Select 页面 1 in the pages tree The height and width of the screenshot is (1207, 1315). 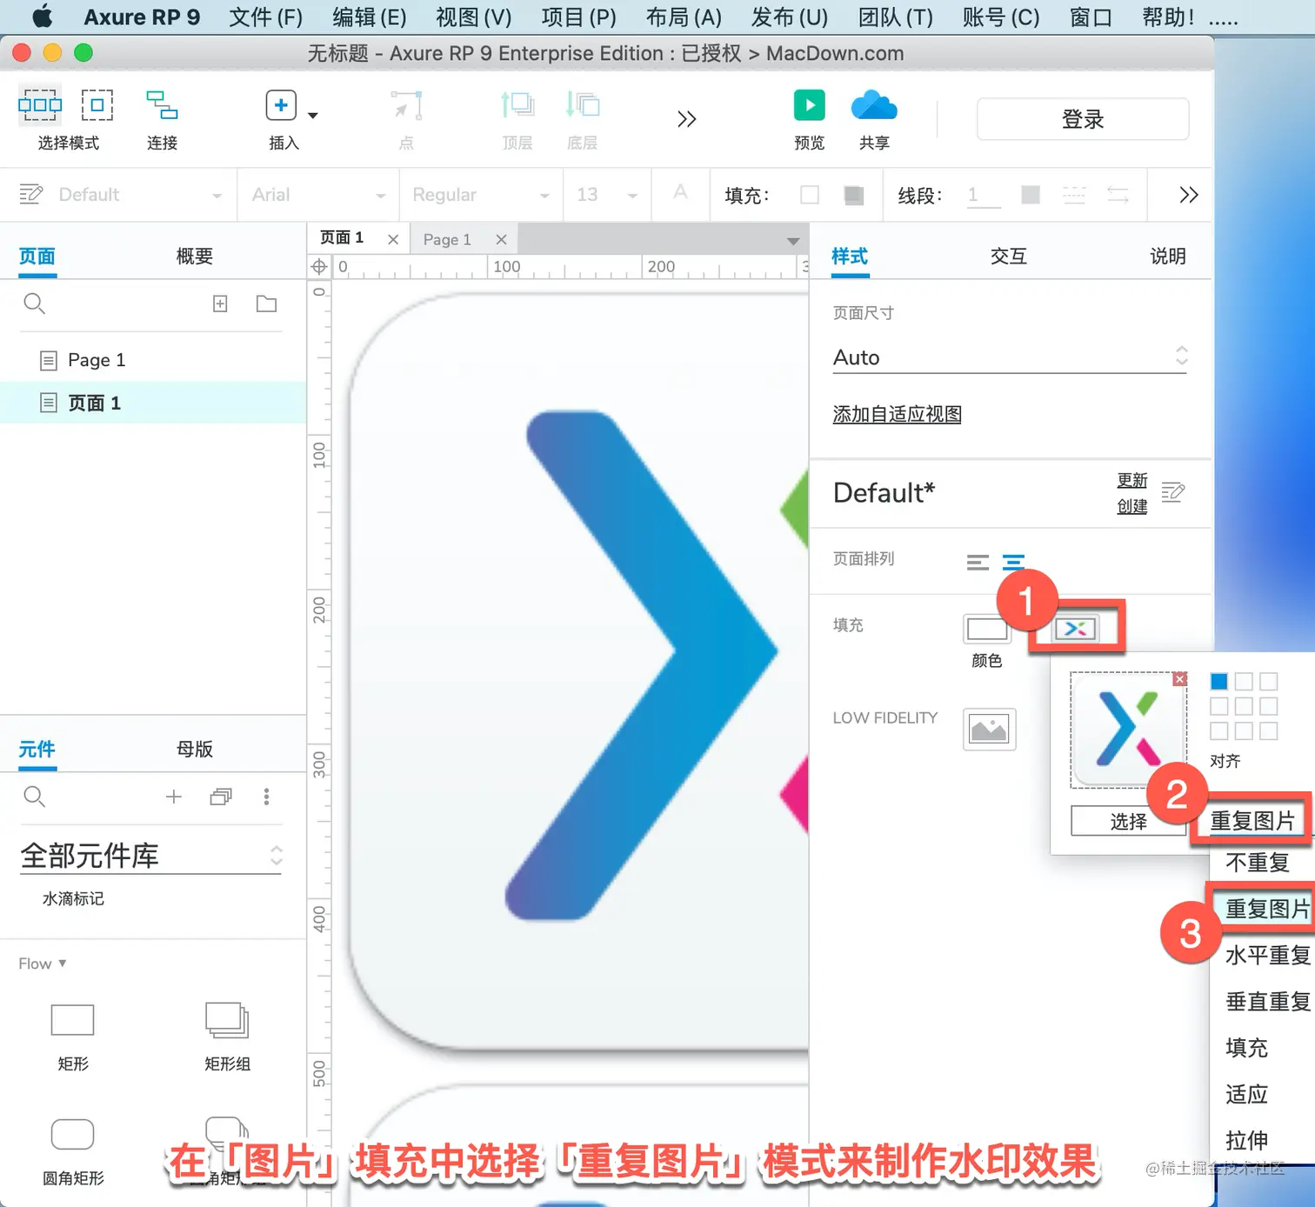click(x=153, y=403)
